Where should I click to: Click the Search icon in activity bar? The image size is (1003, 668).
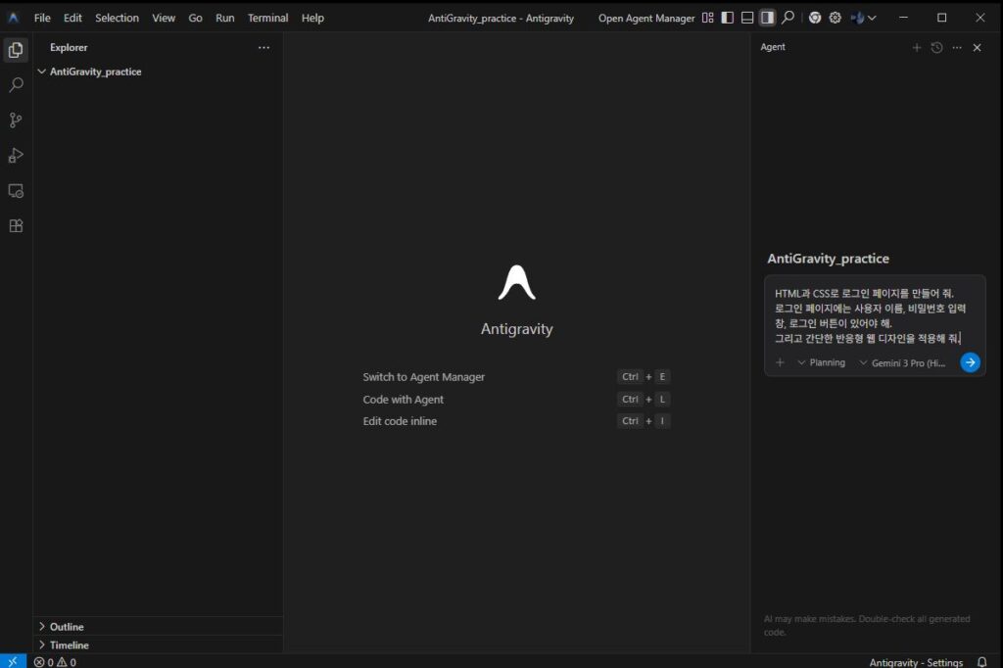coord(16,85)
